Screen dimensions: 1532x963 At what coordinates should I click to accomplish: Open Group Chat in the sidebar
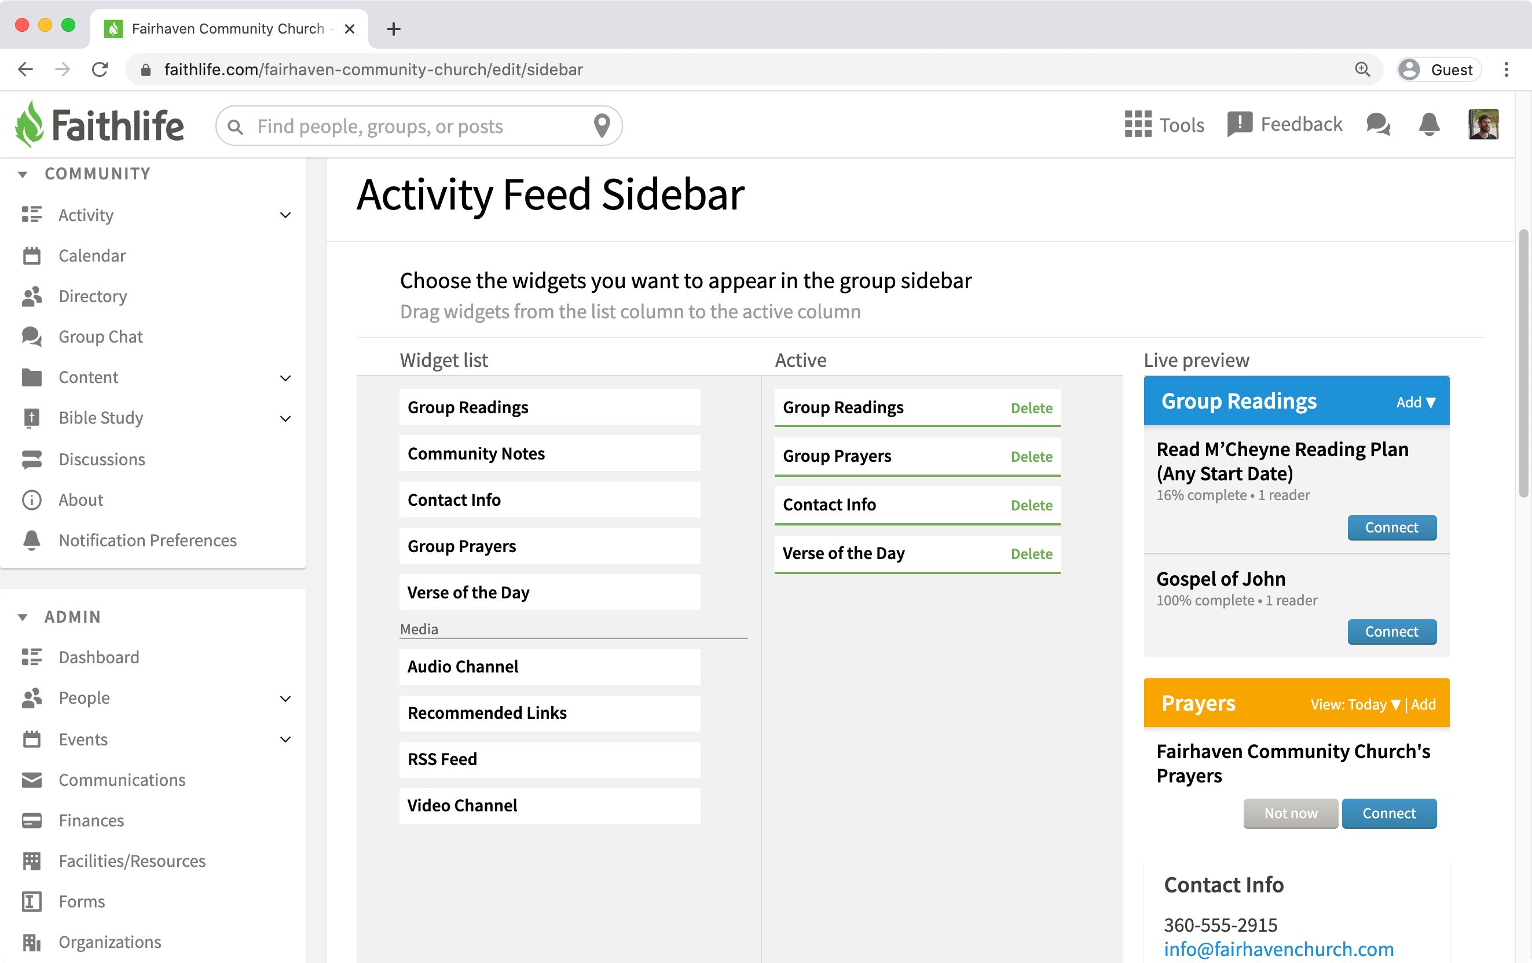(101, 336)
